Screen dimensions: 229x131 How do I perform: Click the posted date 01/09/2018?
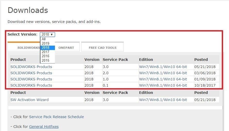tap(205, 79)
